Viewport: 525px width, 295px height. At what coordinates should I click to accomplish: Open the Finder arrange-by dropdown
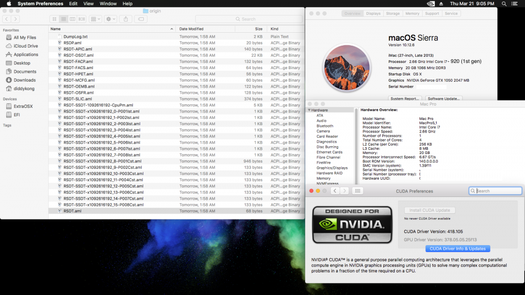(x=96, y=19)
